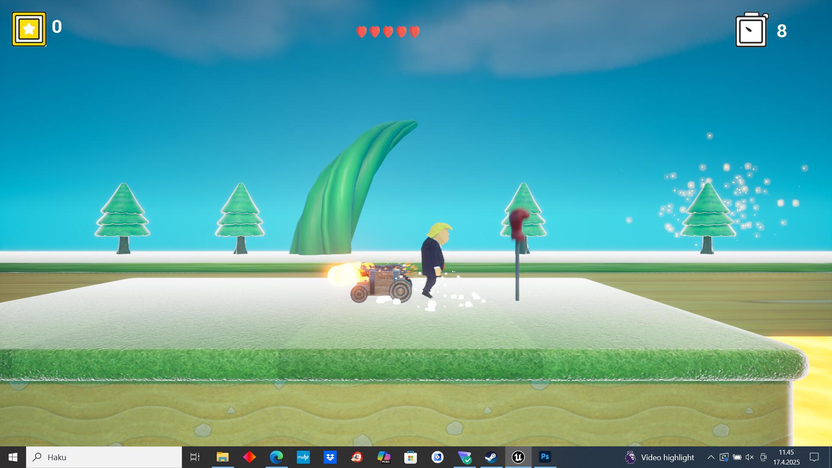The image size is (832, 468).
Task: Launch Photoshop from the taskbar
Action: [545, 457]
